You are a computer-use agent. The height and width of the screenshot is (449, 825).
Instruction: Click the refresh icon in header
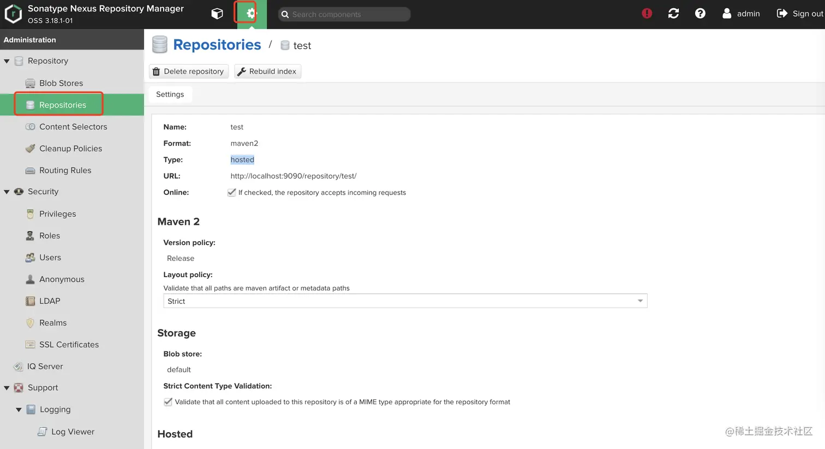pos(673,14)
